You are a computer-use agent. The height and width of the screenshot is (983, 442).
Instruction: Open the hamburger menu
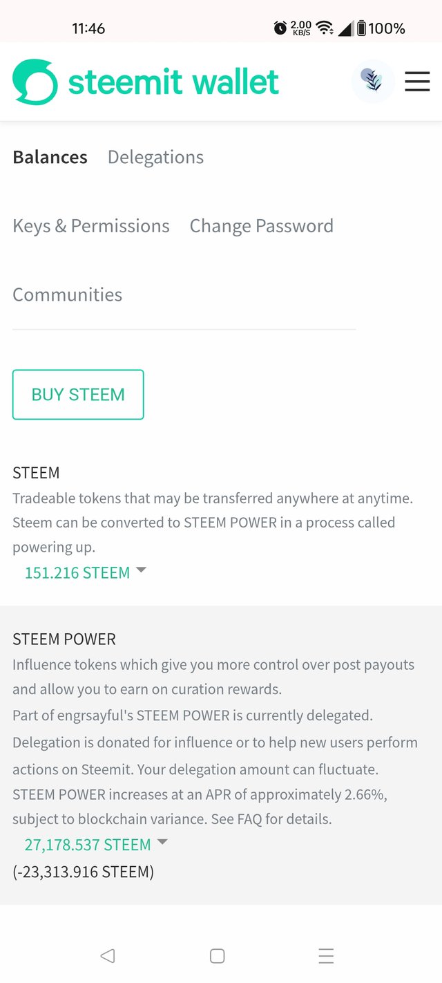[x=417, y=82]
